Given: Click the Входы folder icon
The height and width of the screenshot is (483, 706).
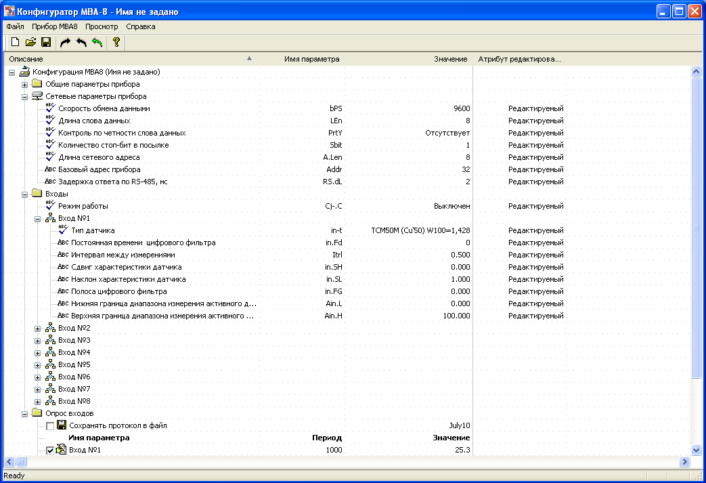Looking at the screenshot, I should [37, 193].
